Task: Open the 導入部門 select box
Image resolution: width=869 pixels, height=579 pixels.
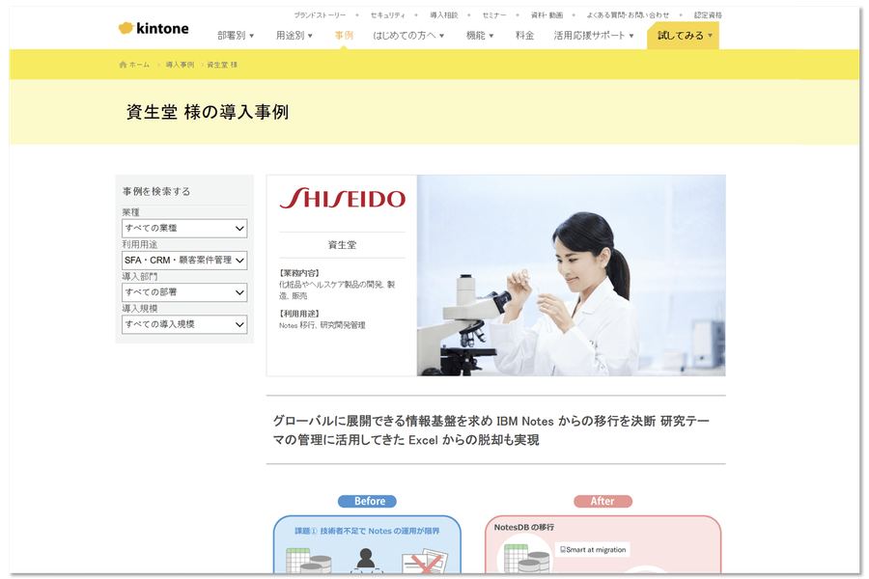Action: point(184,292)
